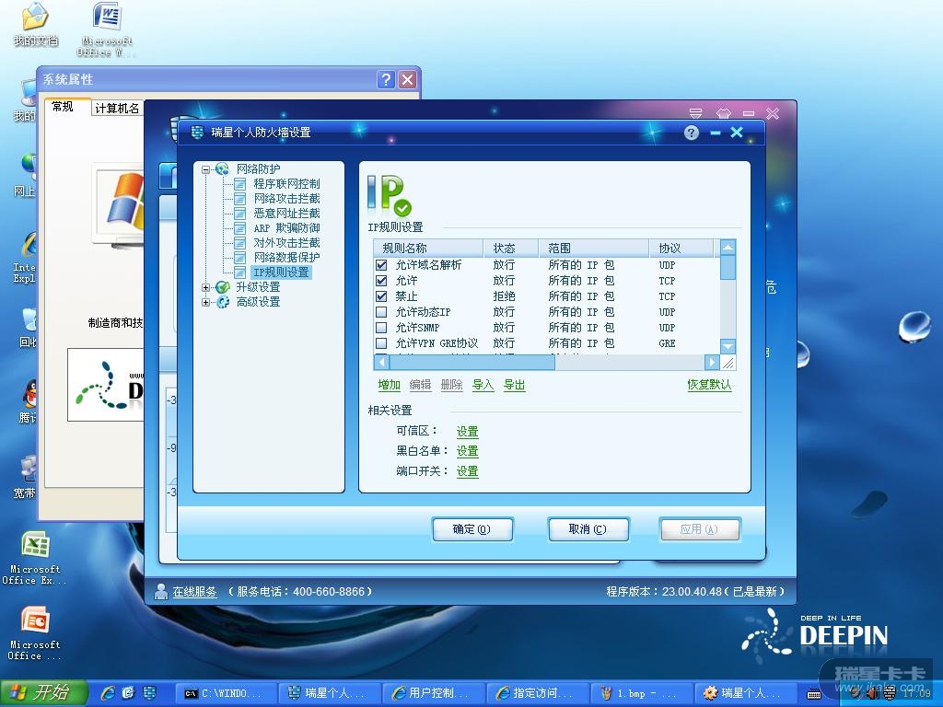943x707 pixels.
Task: Click the firewall shield icon in settings title bar
Action: pyautogui.click(x=197, y=133)
